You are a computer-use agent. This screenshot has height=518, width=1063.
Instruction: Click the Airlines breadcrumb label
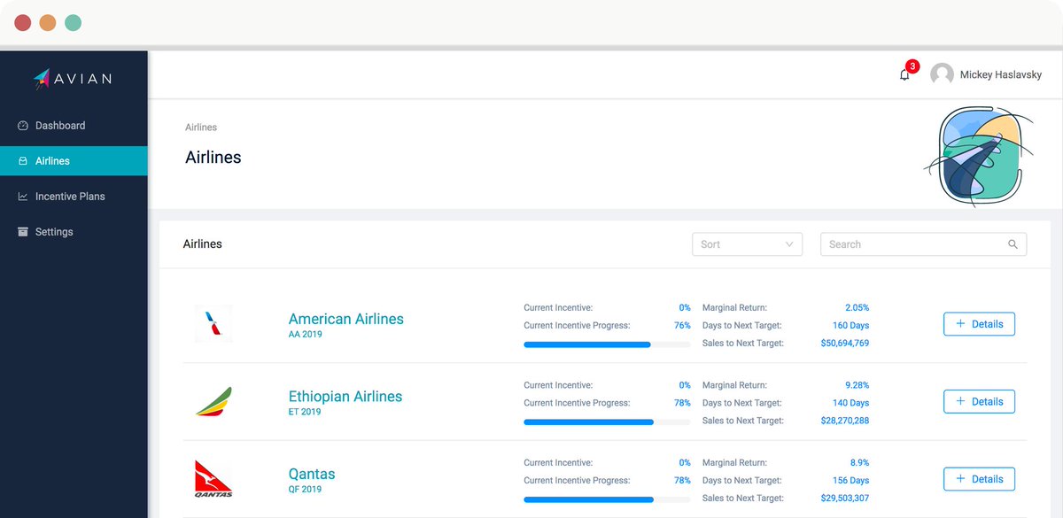coord(201,127)
